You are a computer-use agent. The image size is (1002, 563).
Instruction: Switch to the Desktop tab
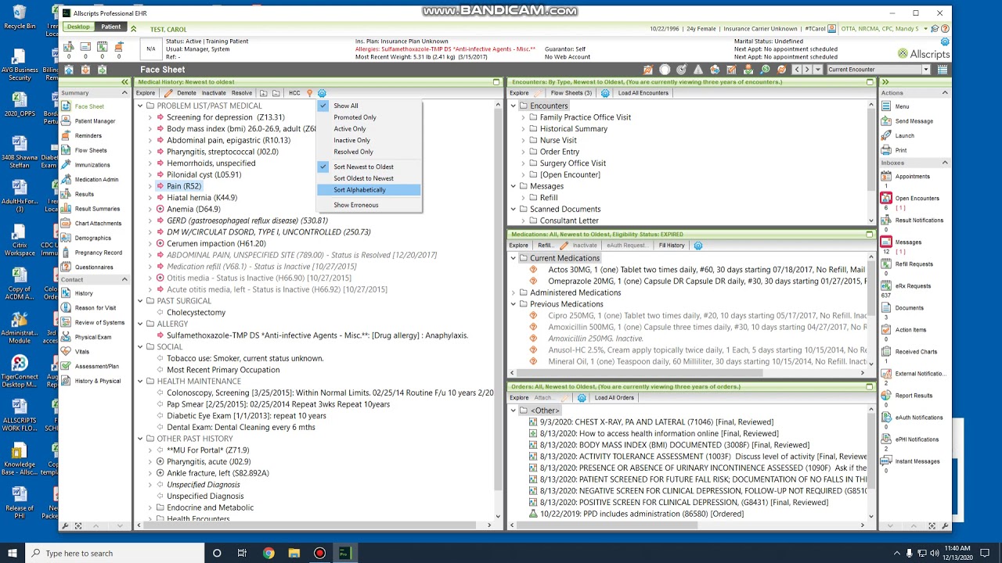pos(78,27)
